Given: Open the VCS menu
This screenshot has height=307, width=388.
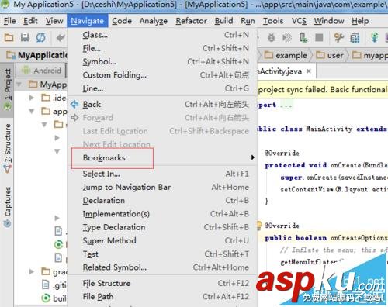Looking at the screenshot, I should 299,21.
